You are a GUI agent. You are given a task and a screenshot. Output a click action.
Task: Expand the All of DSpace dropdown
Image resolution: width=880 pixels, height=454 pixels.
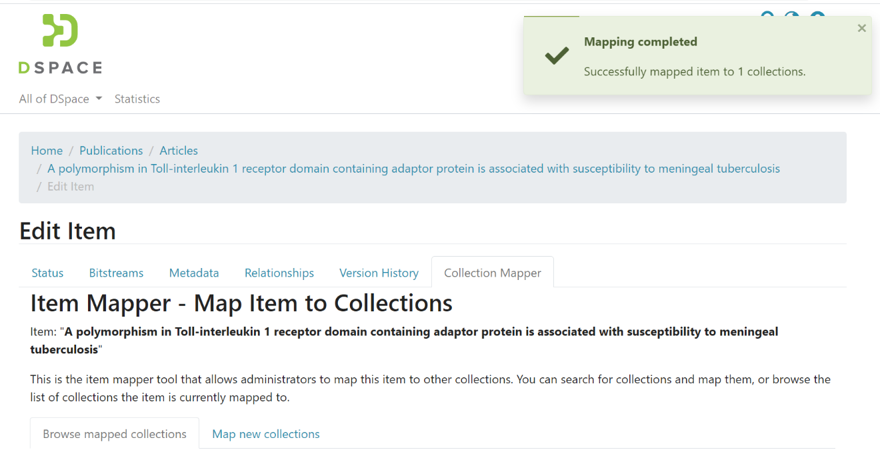pyautogui.click(x=61, y=99)
